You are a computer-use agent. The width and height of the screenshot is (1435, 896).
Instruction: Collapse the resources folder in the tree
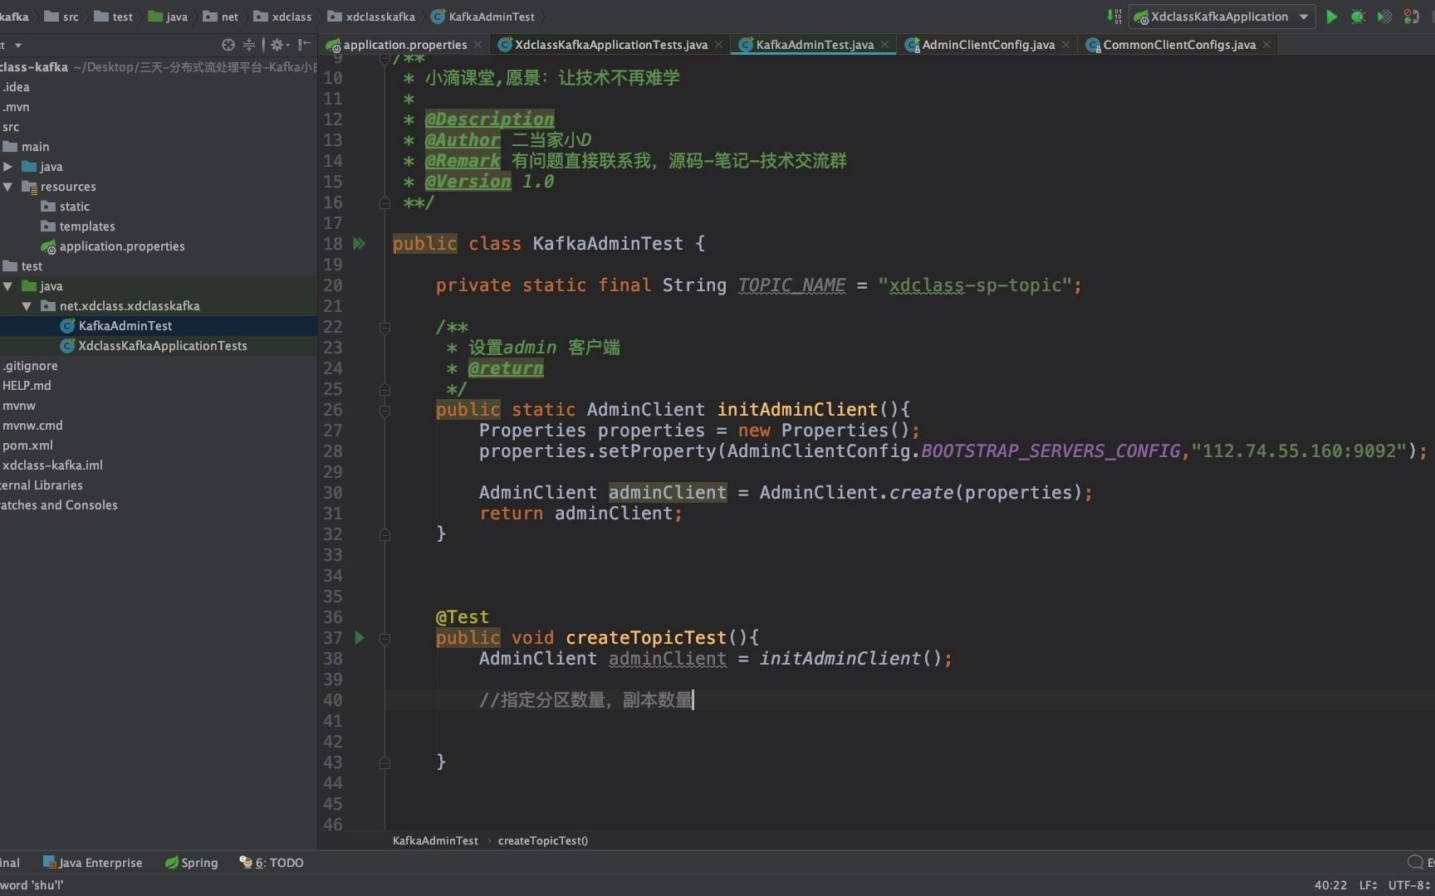[8, 187]
